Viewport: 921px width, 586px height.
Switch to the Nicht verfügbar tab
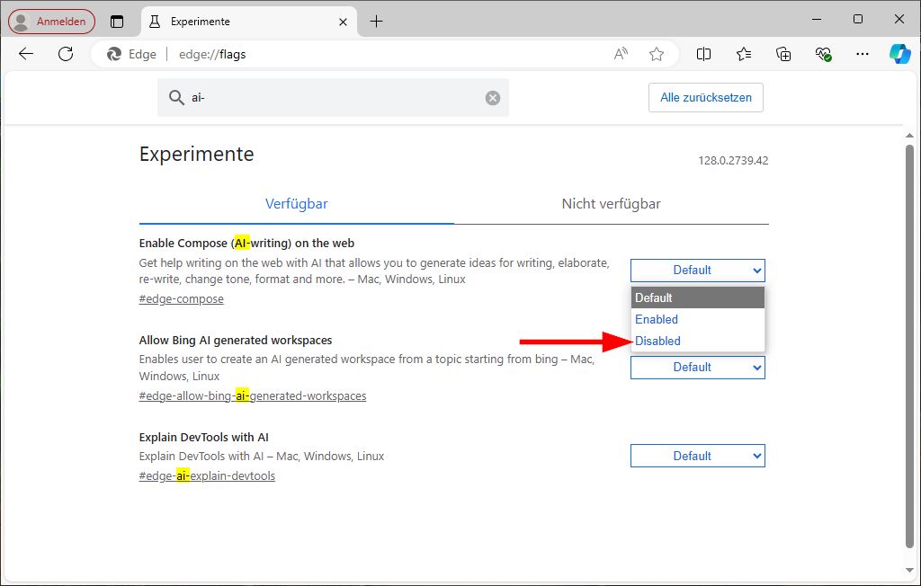pyautogui.click(x=611, y=204)
